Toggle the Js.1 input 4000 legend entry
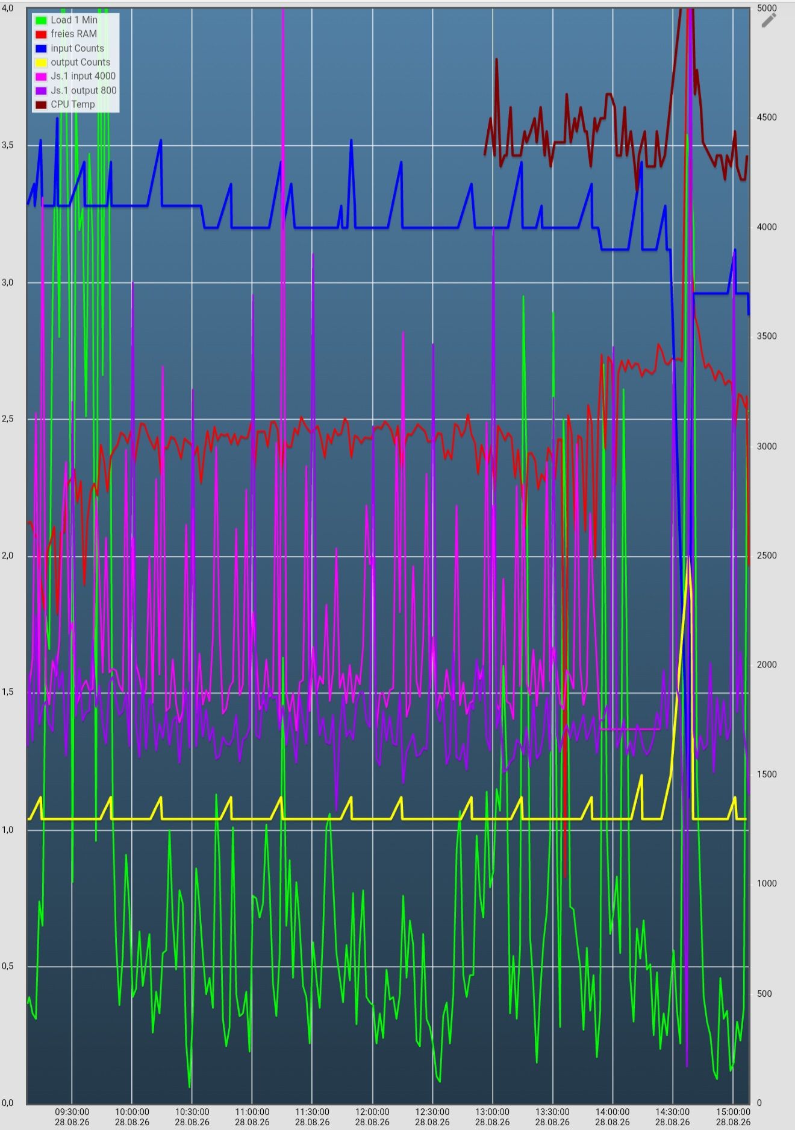795x1130 pixels. click(76, 76)
